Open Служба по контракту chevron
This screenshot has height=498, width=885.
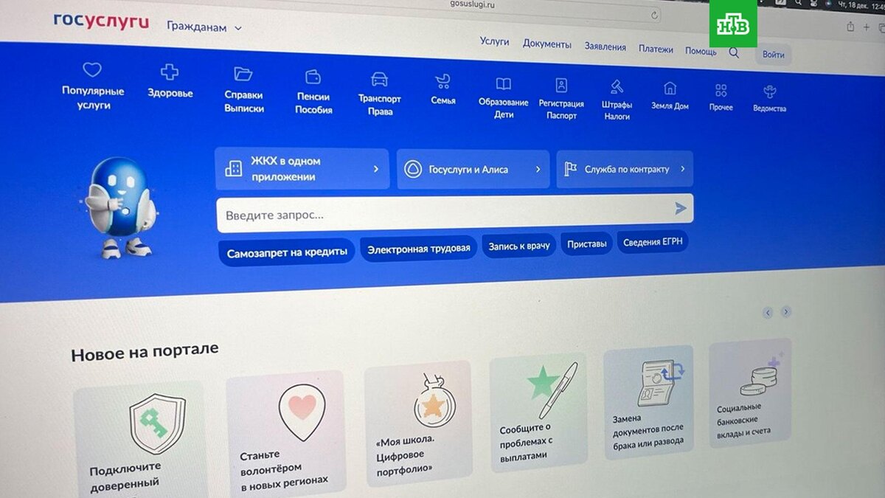[x=682, y=169]
